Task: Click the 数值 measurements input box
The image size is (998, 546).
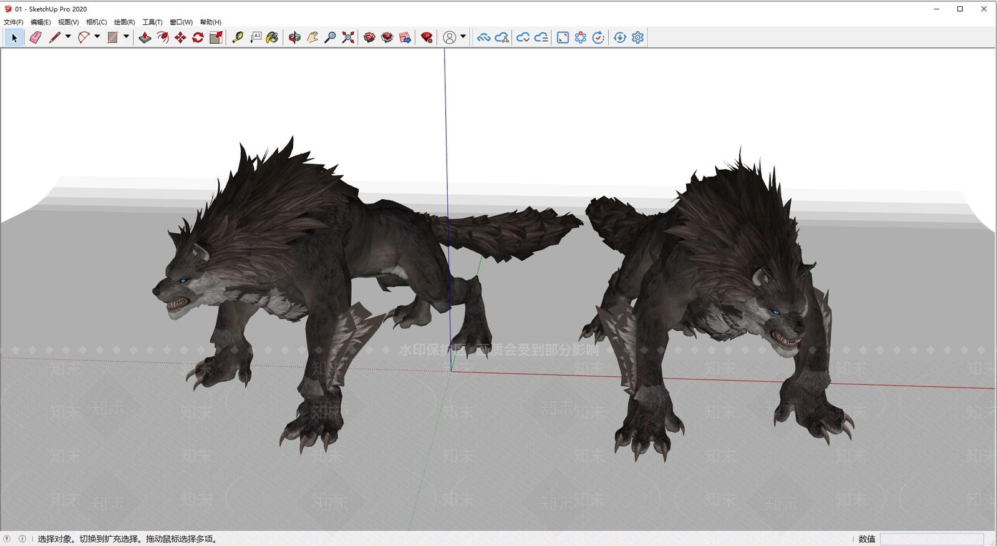Action: 932,539
